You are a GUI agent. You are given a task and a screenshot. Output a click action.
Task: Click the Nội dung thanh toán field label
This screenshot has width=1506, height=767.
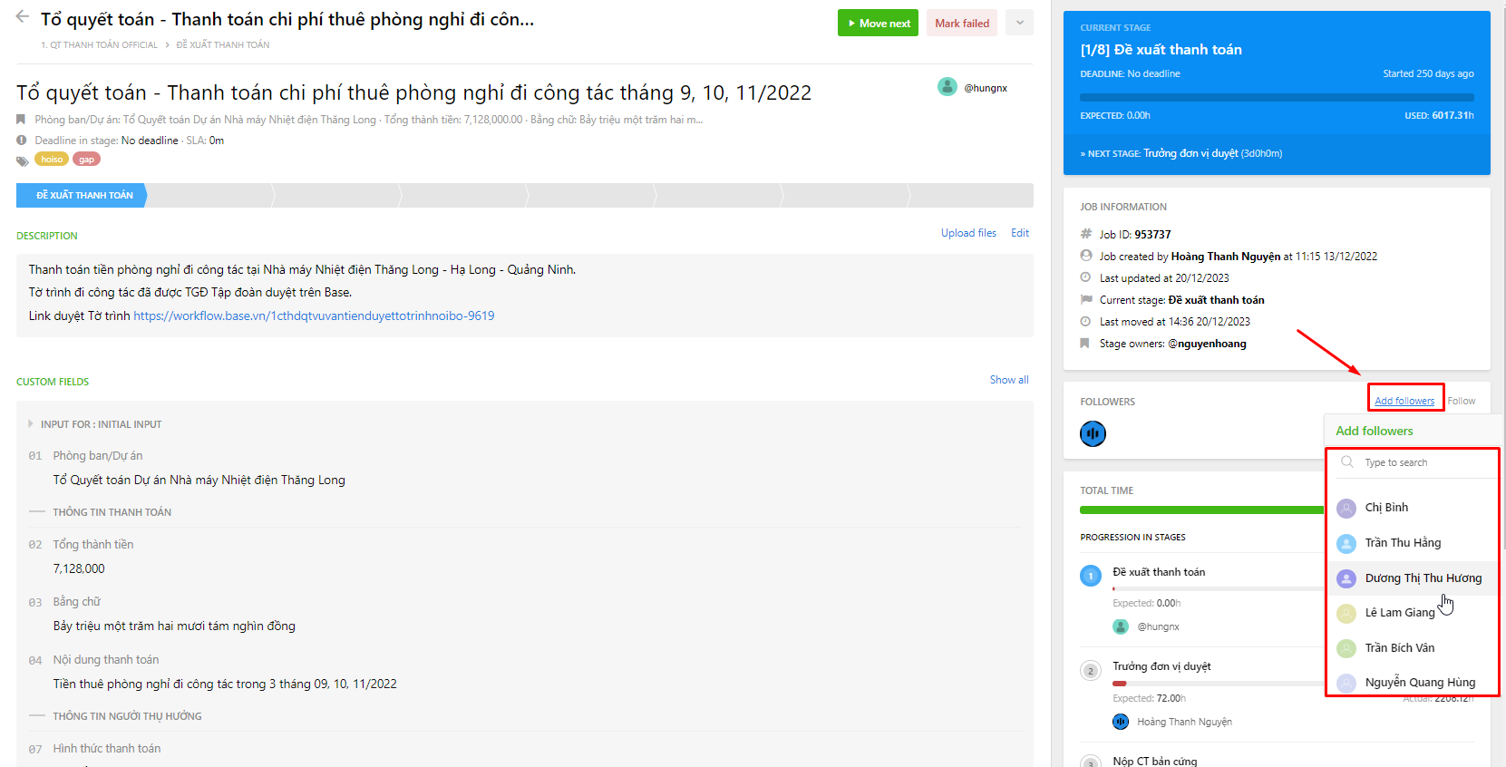[x=106, y=660]
